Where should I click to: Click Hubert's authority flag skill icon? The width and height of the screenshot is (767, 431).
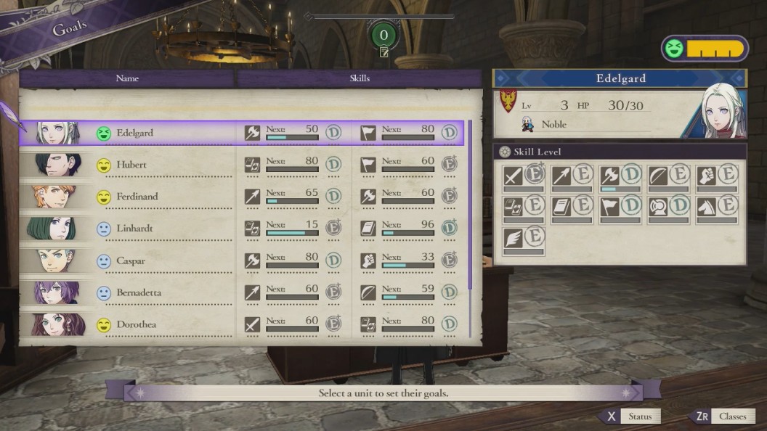click(368, 165)
